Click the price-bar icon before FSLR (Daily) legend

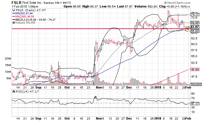[x=14, y=10]
